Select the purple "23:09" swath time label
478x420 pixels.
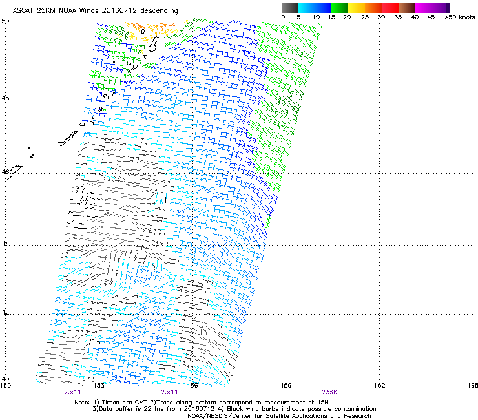click(331, 392)
